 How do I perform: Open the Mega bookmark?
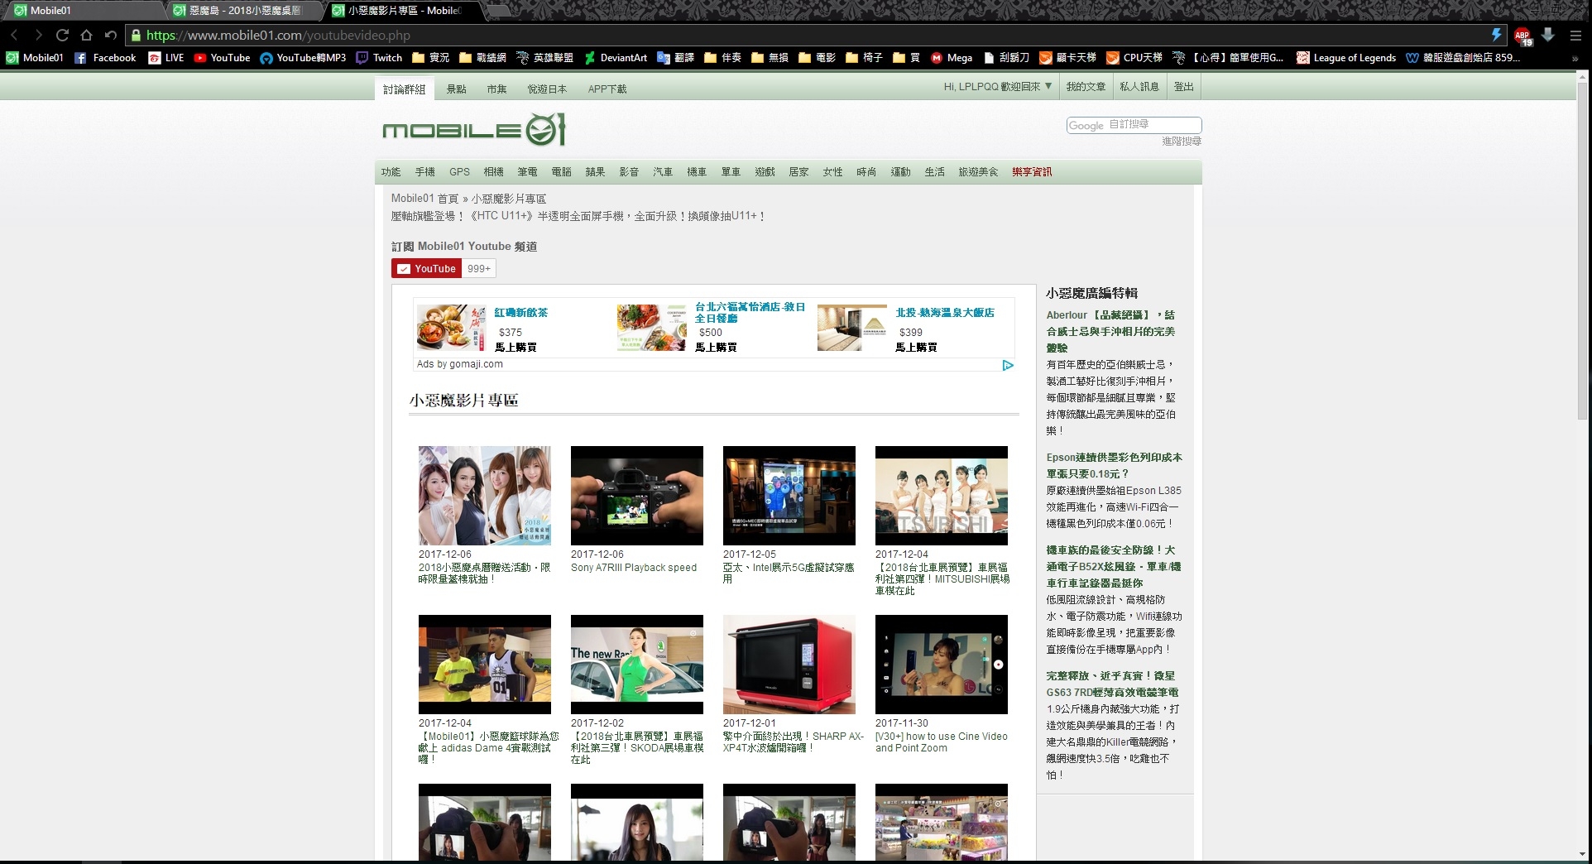[x=952, y=58]
